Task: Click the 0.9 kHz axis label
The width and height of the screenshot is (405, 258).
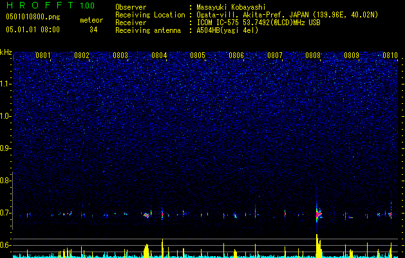Action: 6,148
